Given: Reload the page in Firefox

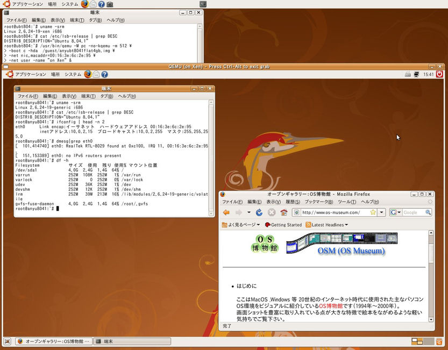Looking at the screenshot, I should tap(259, 212).
